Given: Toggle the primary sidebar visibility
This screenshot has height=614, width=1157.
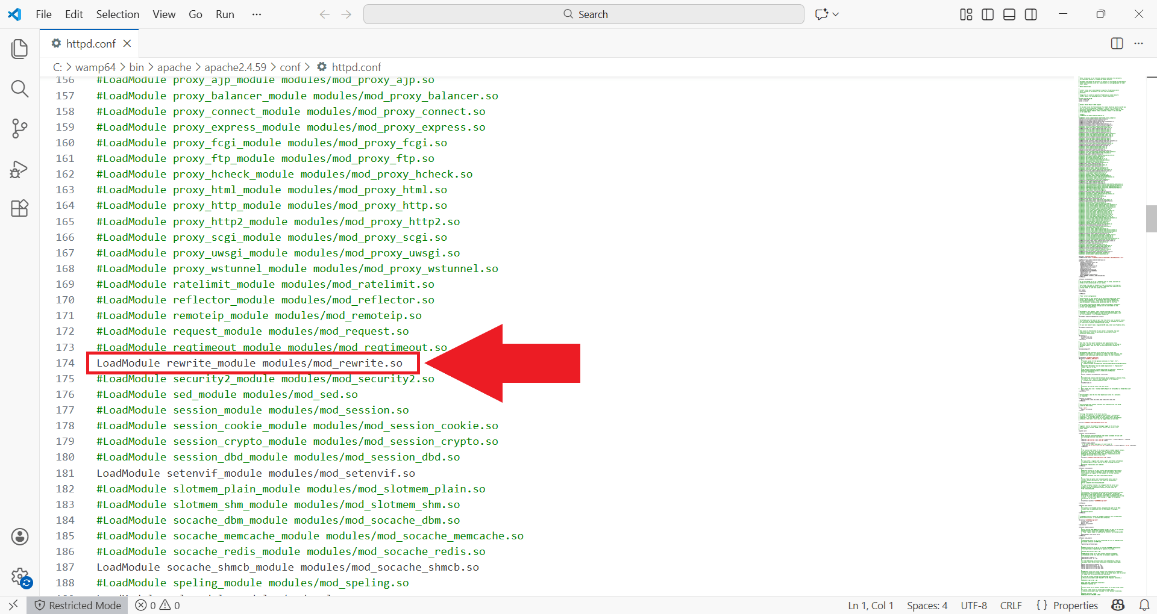Looking at the screenshot, I should pyautogui.click(x=987, y=14).
